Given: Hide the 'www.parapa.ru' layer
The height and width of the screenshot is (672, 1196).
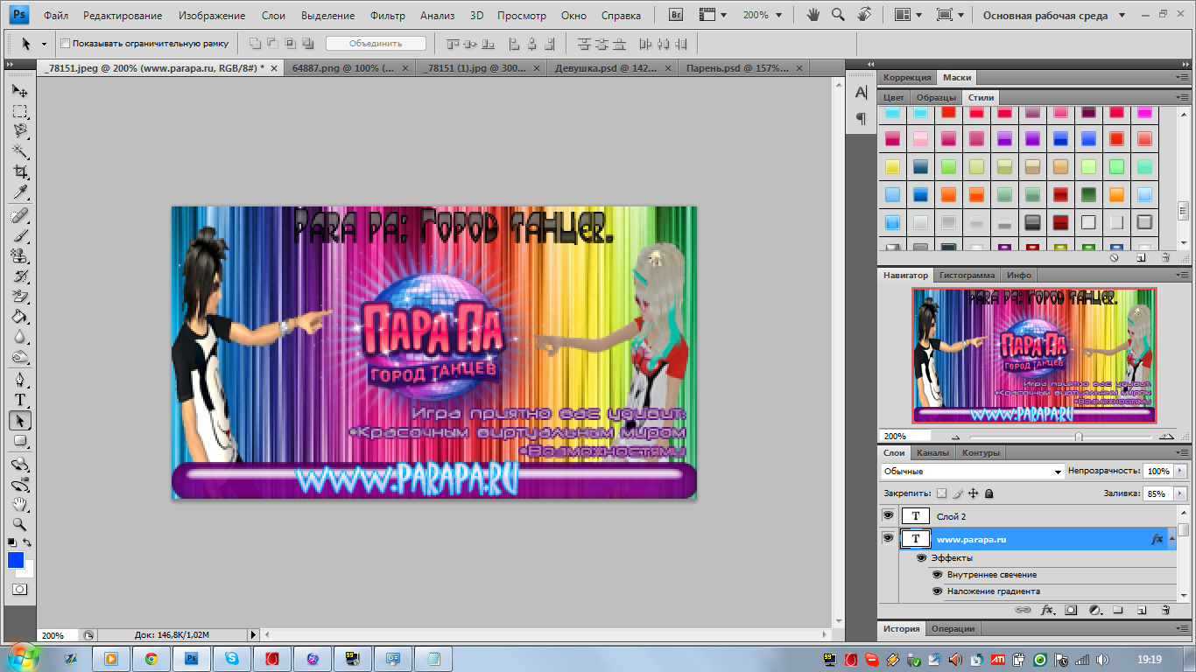Looking at the screenshot, I should pyautogui.click(x=889, y=539).
